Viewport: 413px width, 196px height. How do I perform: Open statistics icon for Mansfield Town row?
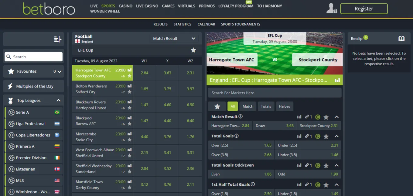pos(130,182)
